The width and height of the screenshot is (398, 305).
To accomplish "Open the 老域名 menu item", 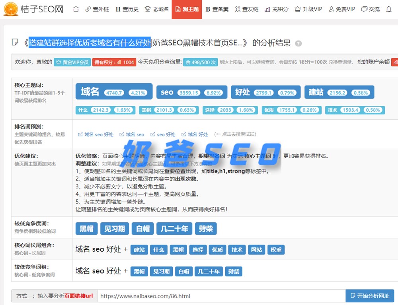I will tap(156, 10).
